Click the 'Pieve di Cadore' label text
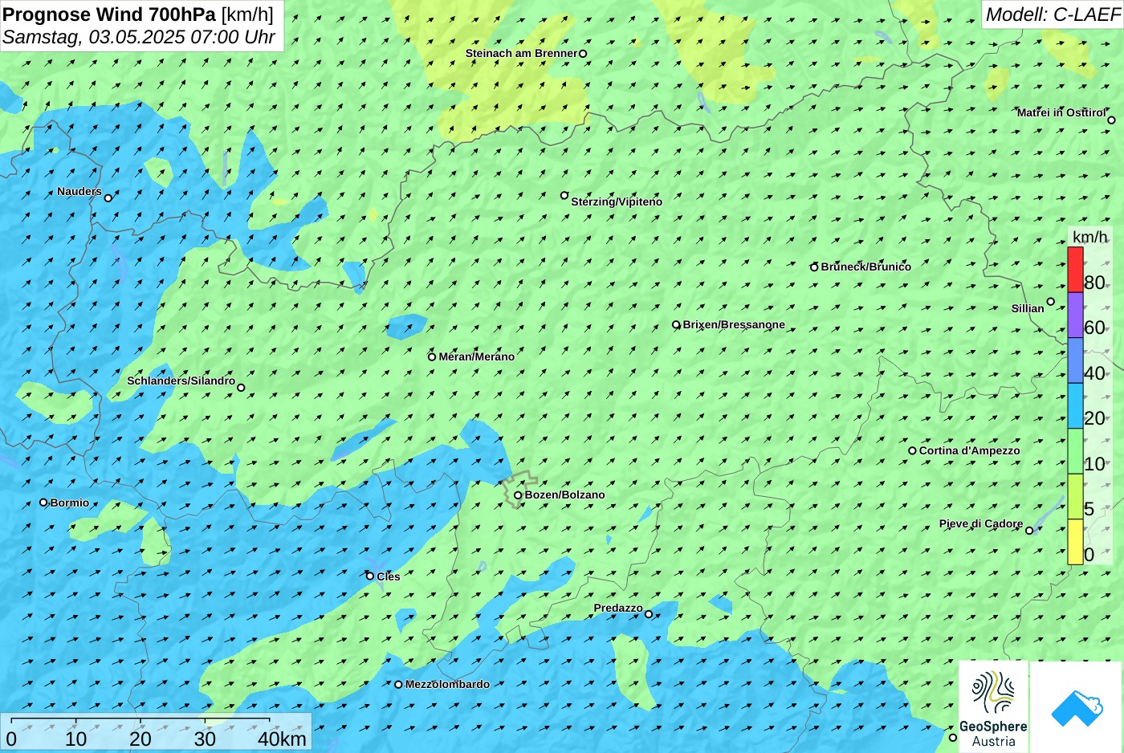Screen dimensions: 1124x753 click(x=981, y=524)
